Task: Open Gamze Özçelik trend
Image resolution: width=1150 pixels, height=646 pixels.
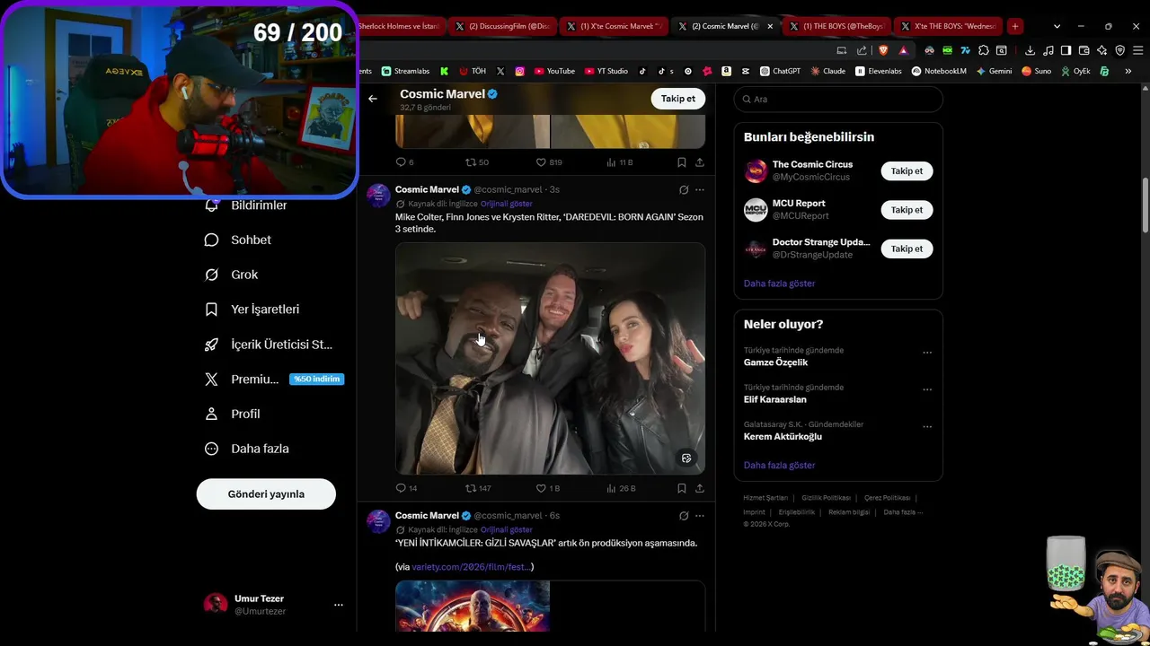Action: [x=775, y=362]
